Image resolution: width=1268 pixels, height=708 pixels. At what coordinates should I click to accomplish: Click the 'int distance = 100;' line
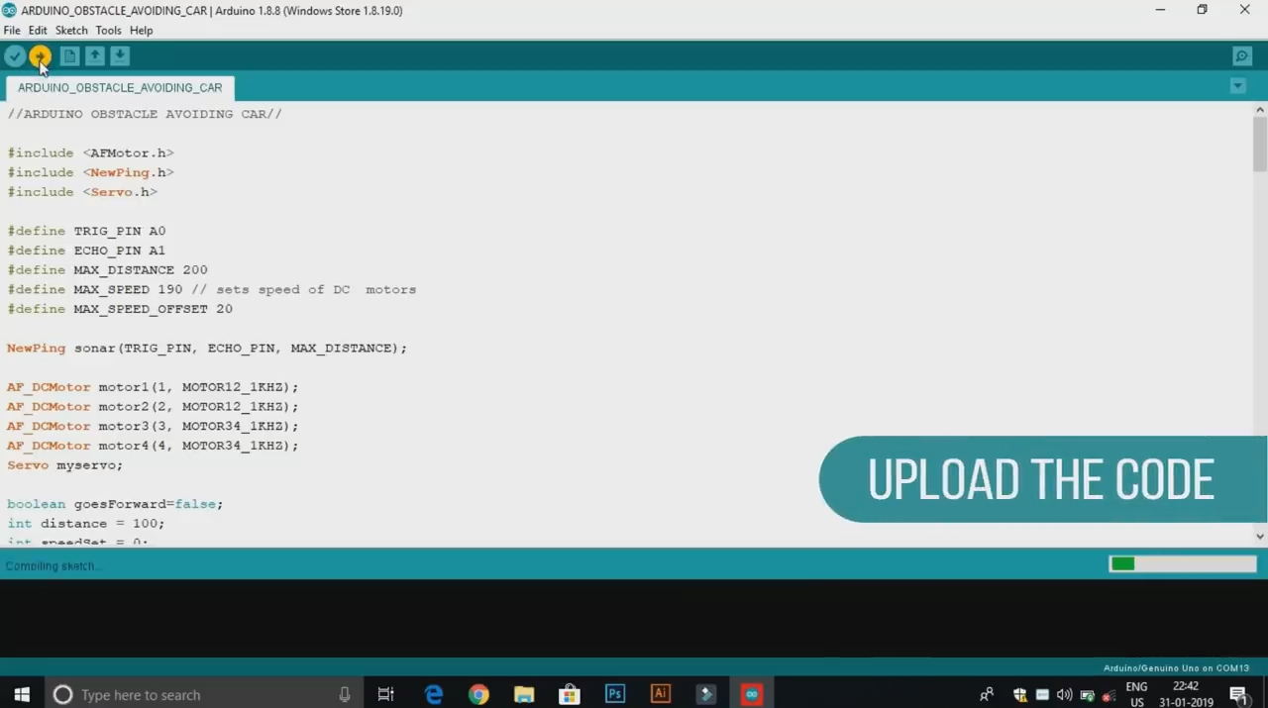[86, 524]
